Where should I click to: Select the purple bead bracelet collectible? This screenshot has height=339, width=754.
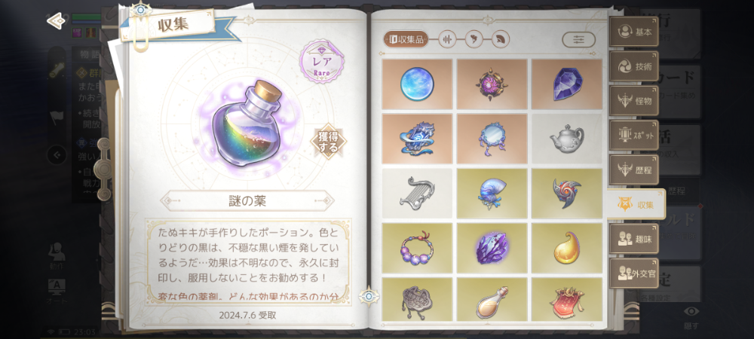click(x=417, y=248)
